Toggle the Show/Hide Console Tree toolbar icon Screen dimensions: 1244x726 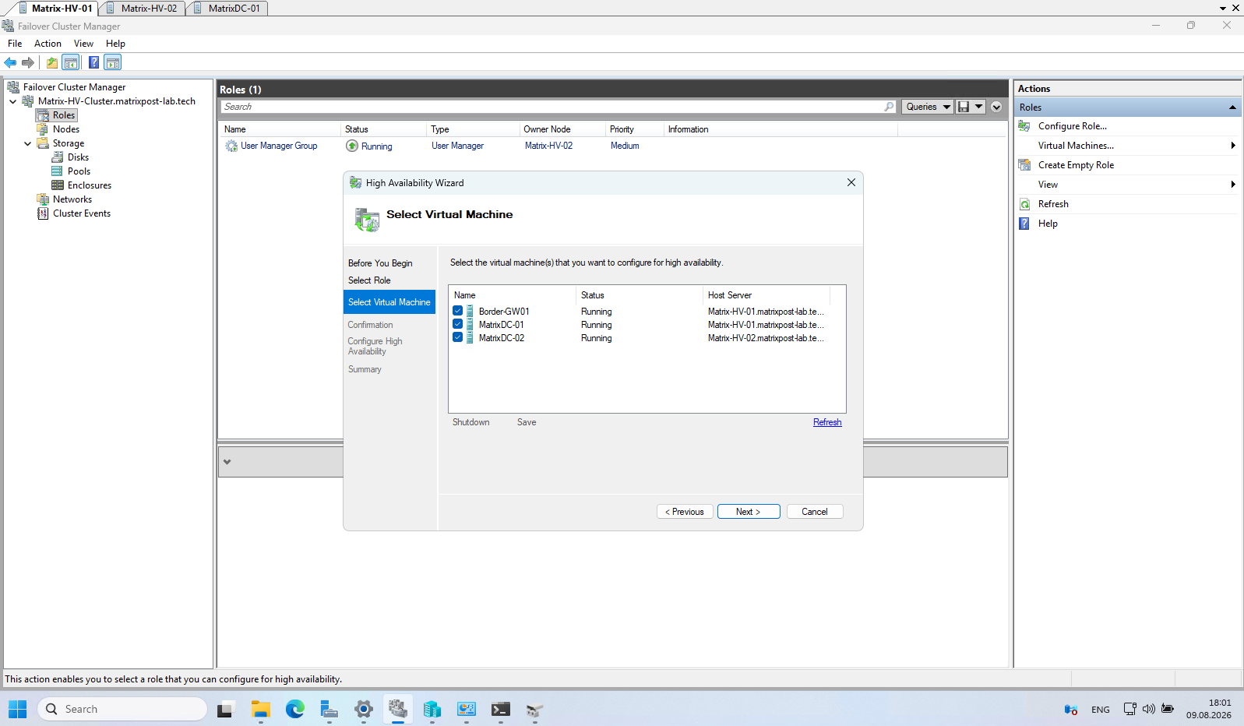pos(71,62)
